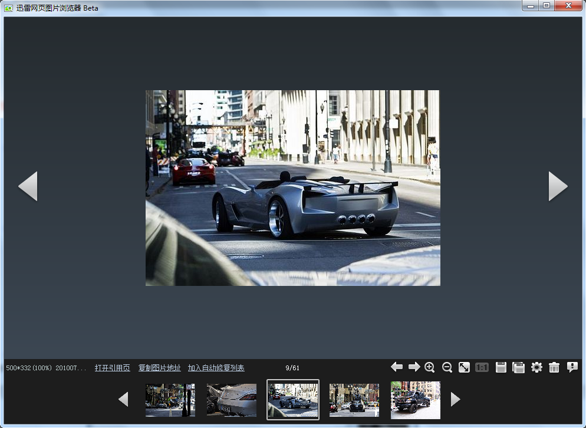Zoom in using the magnifier plus icon

coord(430,367)
